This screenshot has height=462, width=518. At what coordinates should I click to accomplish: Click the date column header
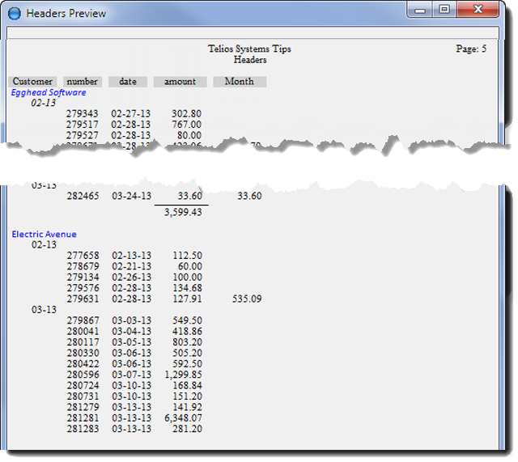(x=128, y=82)
